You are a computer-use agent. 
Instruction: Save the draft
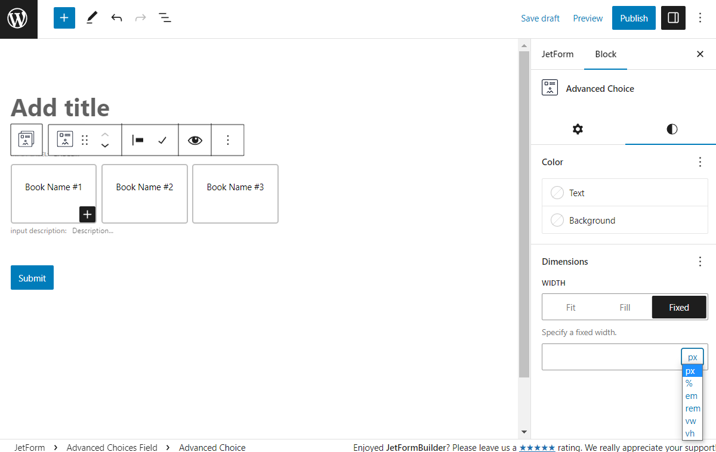[540, 18]
